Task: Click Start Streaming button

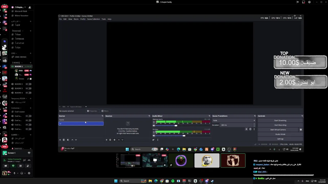Action: pos(280,120)
